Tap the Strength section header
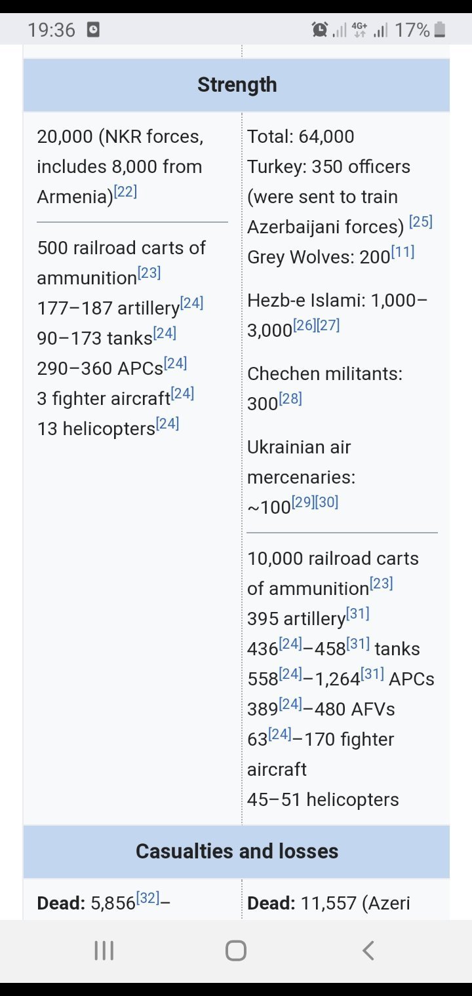Screen dimensions: 472x996 (237, 85)
